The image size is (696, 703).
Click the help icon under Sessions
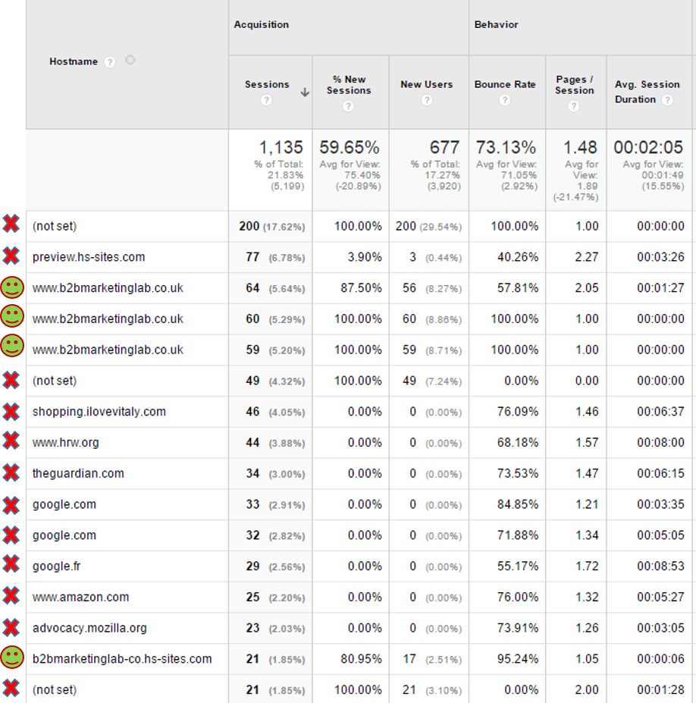[267, 98]
